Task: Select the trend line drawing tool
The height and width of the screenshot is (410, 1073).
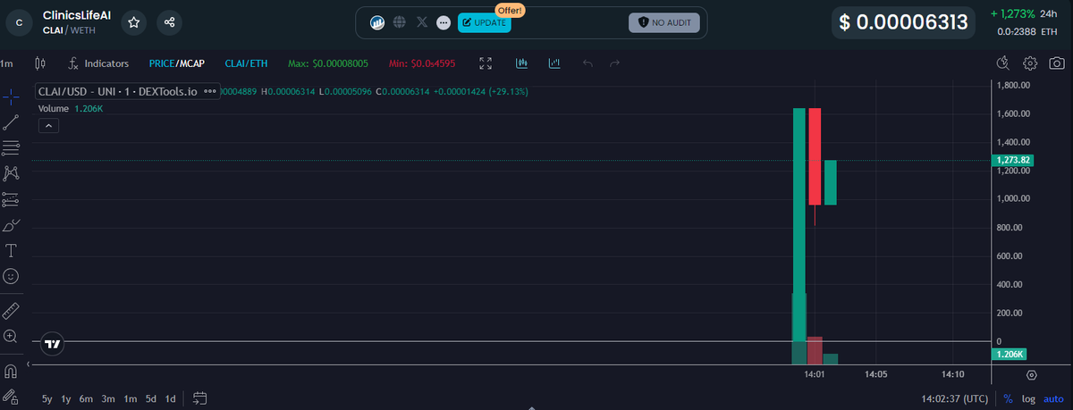Action: click(x=11, y=122)
